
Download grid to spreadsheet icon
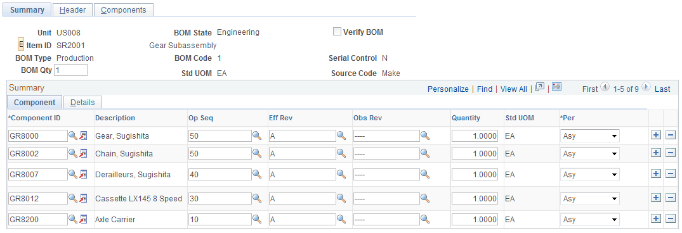[557, 87]
